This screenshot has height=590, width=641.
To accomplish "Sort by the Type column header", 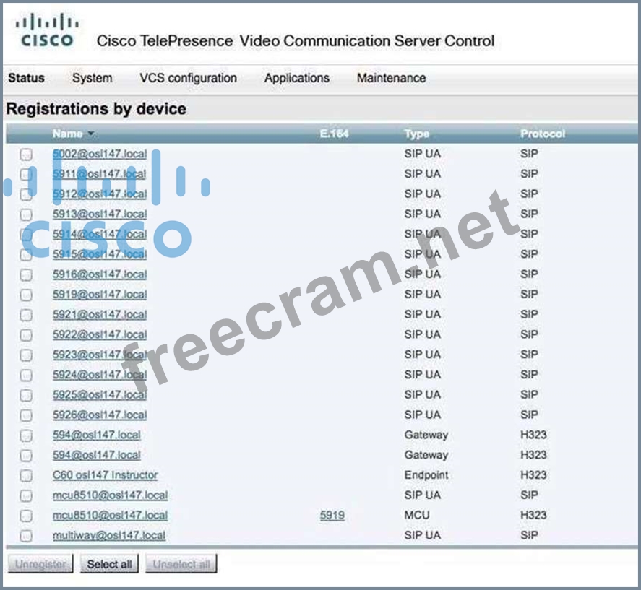I will [416, 134].
